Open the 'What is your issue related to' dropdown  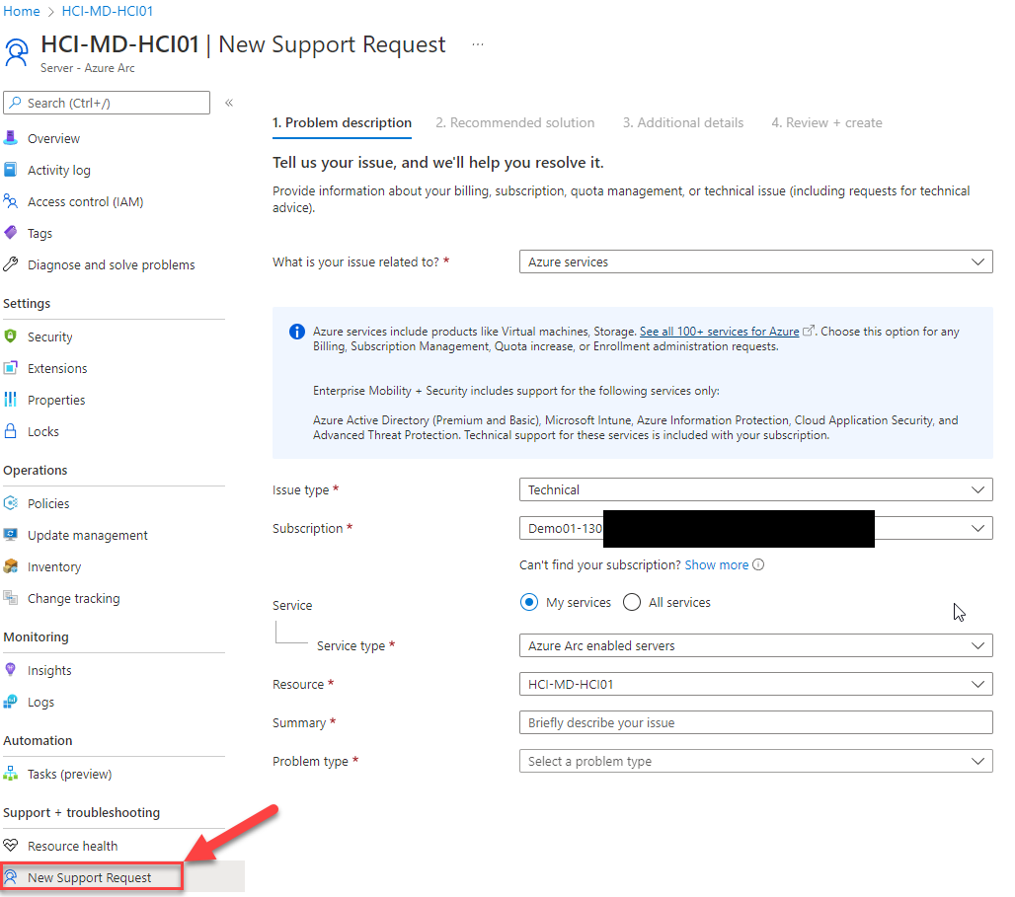coord(755,262)
